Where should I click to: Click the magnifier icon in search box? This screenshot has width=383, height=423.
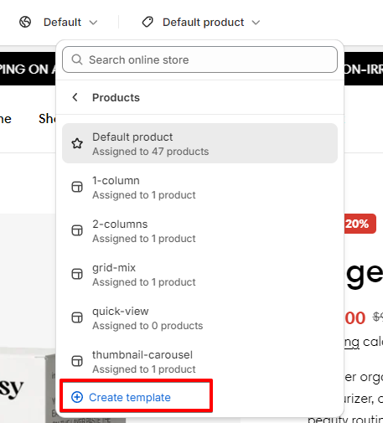tap(77, 59)
